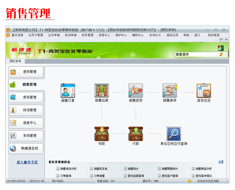This screenshot has height=190, width=235.
Task: Click the 收款 receipt chest icon
Action: tap(102, 134)
